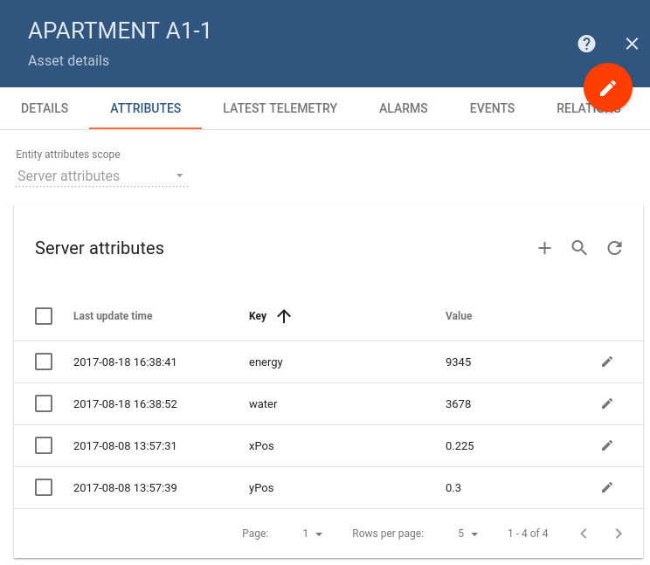Sort by Last update time column

113,315
